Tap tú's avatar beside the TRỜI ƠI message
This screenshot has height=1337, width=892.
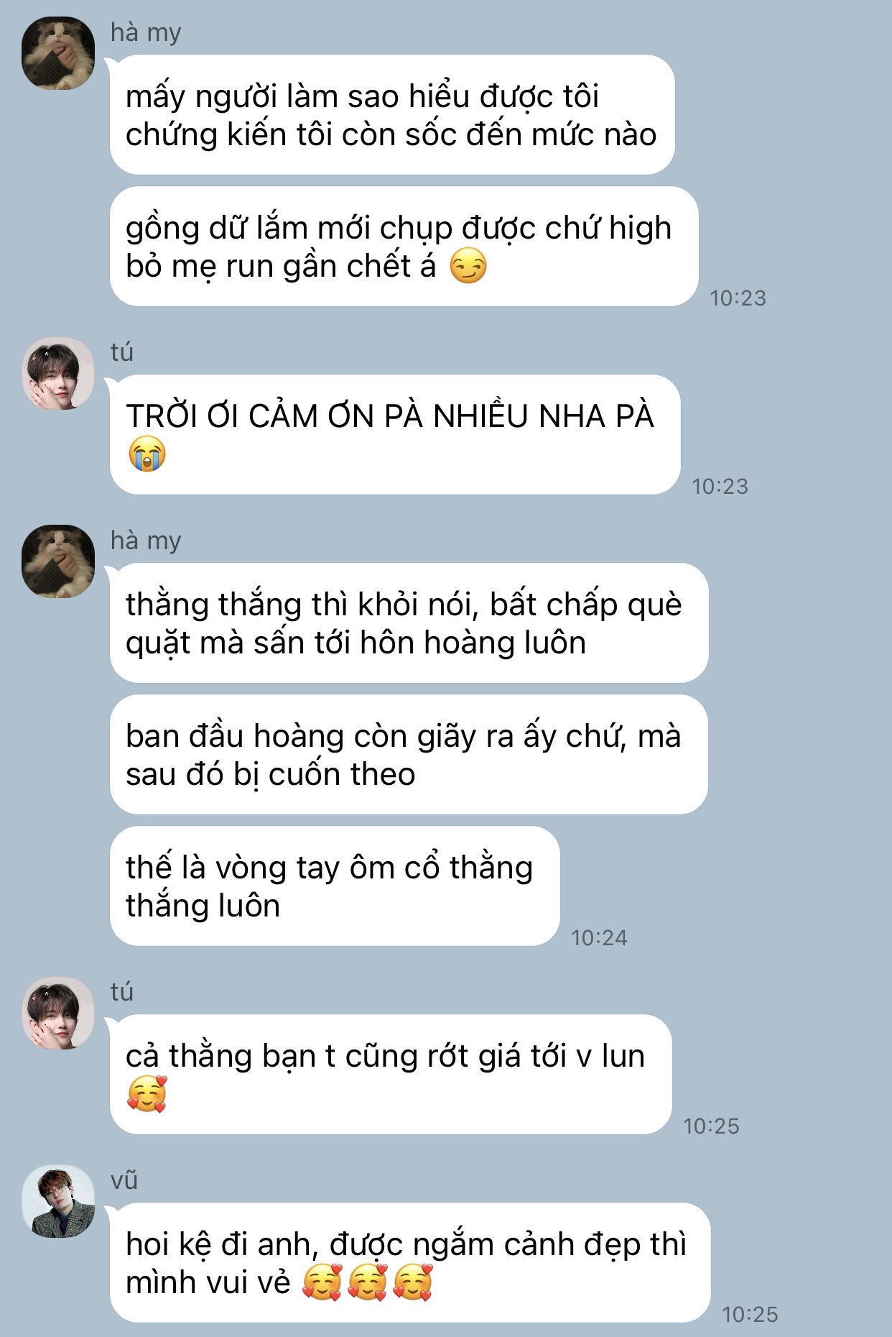(58, 373)
